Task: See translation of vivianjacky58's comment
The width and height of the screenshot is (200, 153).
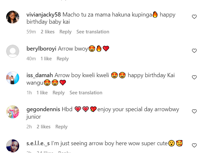Action: tap(93, 32)
